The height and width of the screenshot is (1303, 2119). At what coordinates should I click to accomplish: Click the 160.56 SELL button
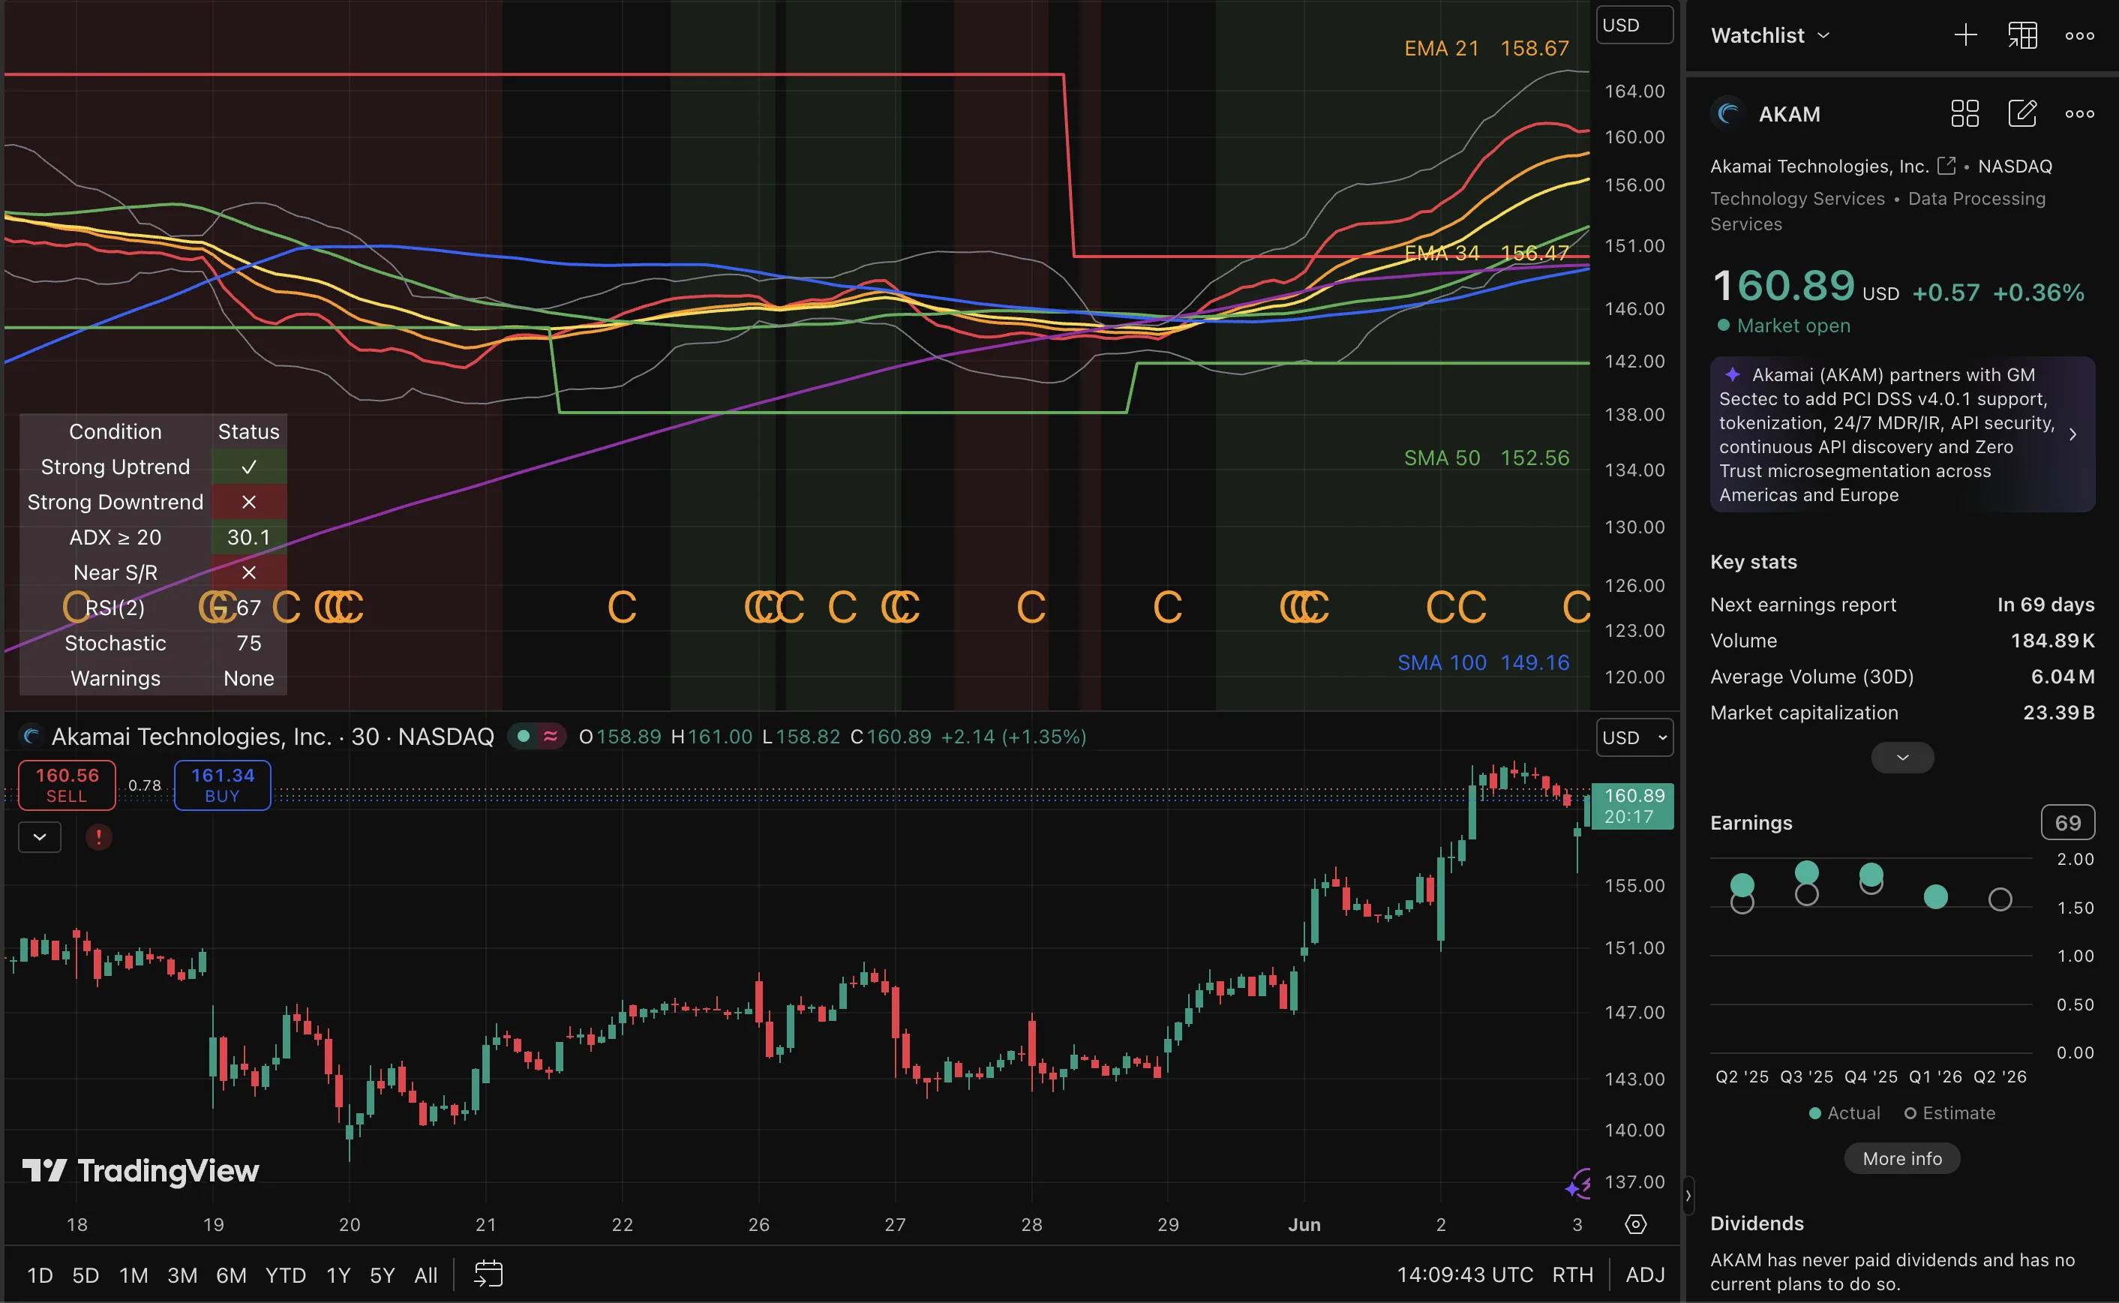(68, 785)
